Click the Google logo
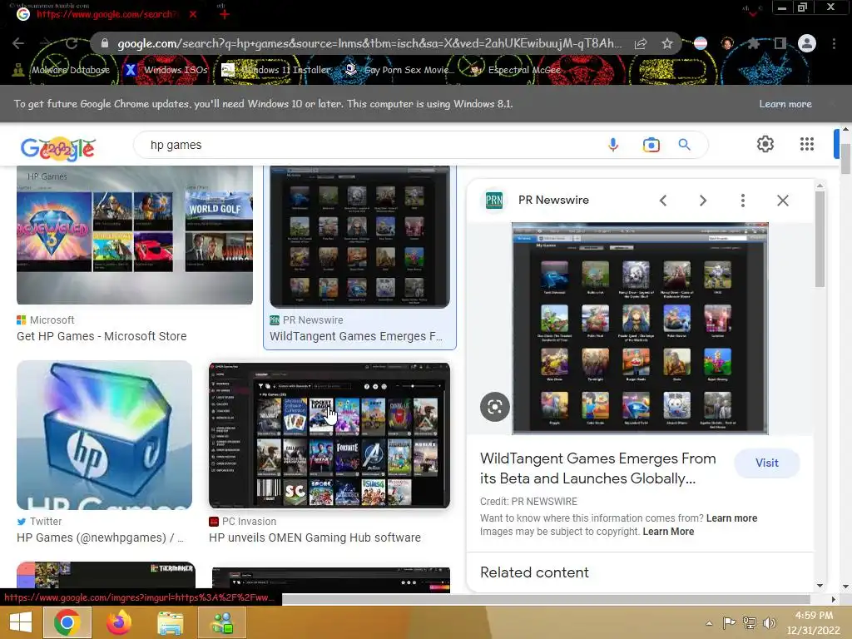Screen dimensions: 852x639 58,148
